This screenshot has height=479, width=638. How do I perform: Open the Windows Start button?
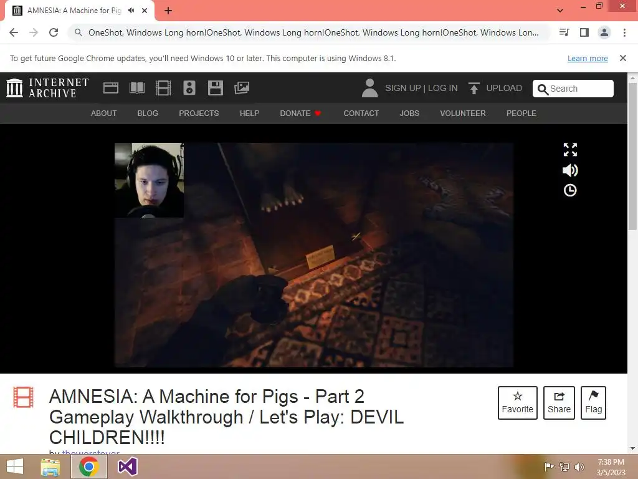click(15, 467)
